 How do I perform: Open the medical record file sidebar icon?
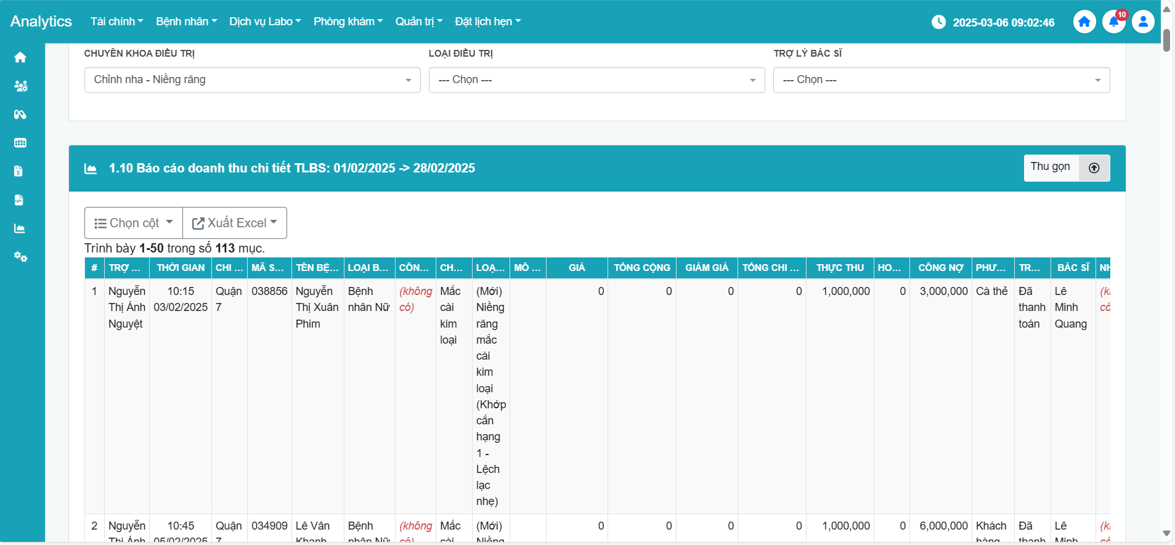[19, 200]
